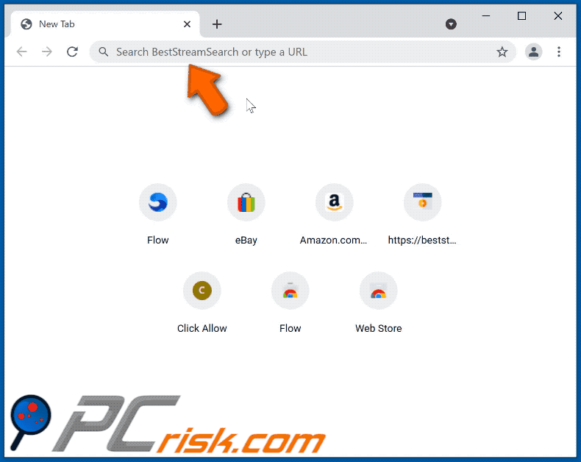Click the search magnifier icon in address bar
The width and height of the screenshot is (581, 462).
[104, 52]
